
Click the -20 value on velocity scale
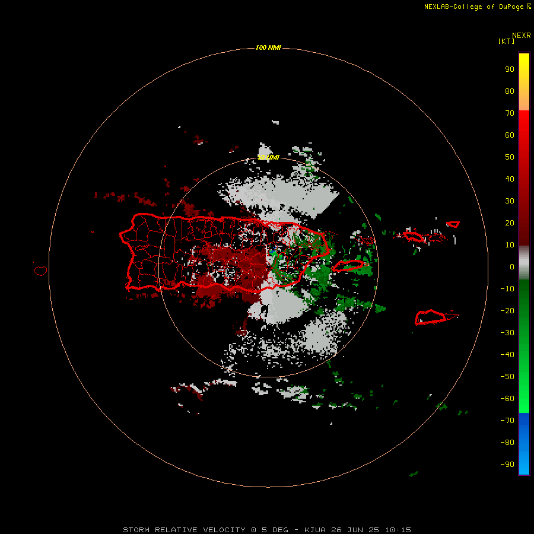507,311
